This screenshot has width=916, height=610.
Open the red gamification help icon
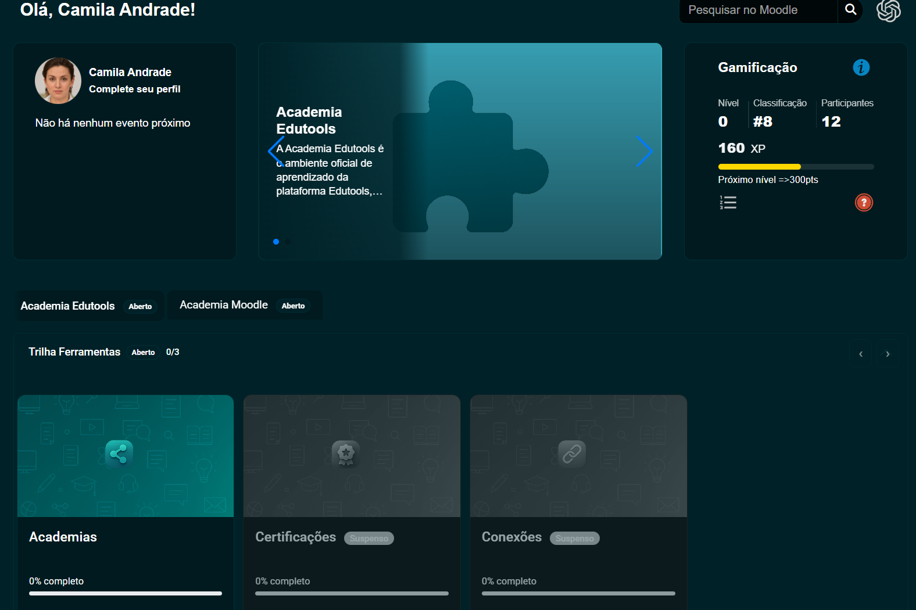(864, 203)
